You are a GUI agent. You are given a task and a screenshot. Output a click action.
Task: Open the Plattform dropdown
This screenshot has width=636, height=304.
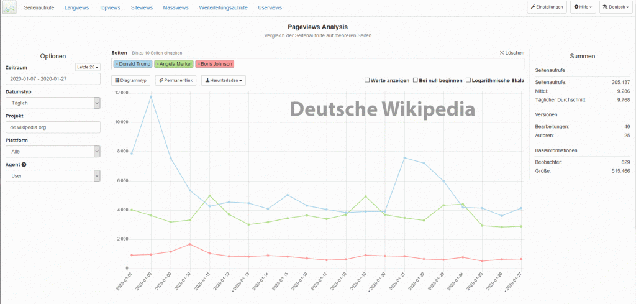coord(53,151)
